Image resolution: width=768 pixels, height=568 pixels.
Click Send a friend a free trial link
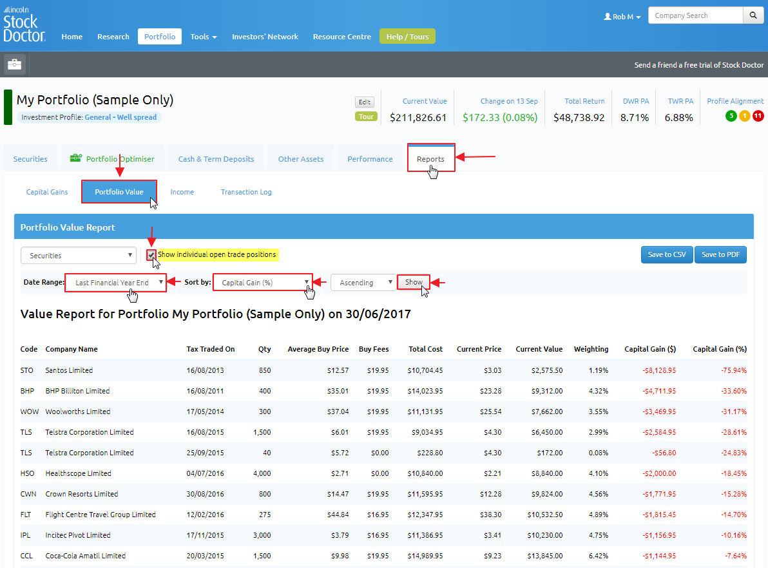(x=699, y=65)
